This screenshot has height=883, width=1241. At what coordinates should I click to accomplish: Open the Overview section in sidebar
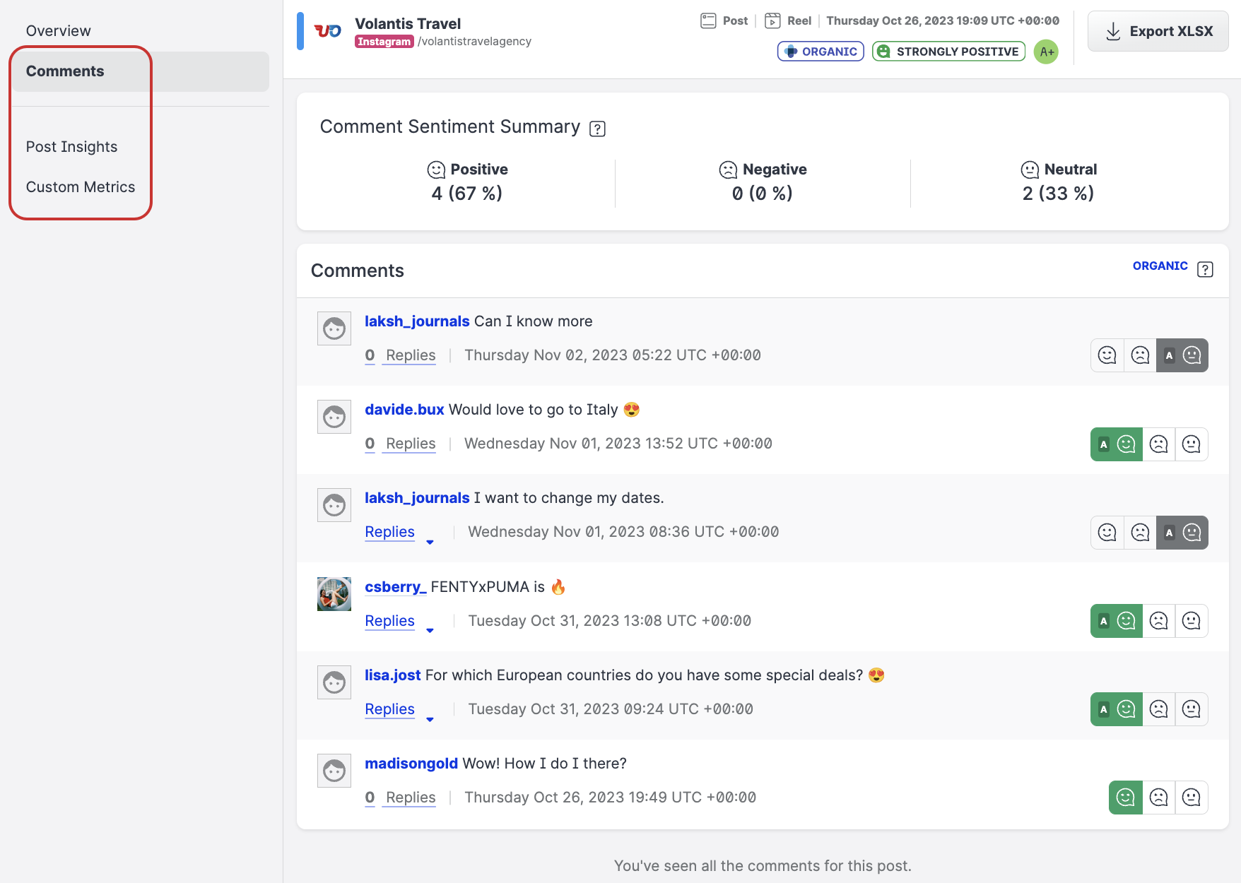[59, 31]
